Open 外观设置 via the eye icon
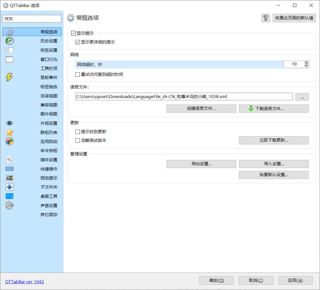 (9, 123)
